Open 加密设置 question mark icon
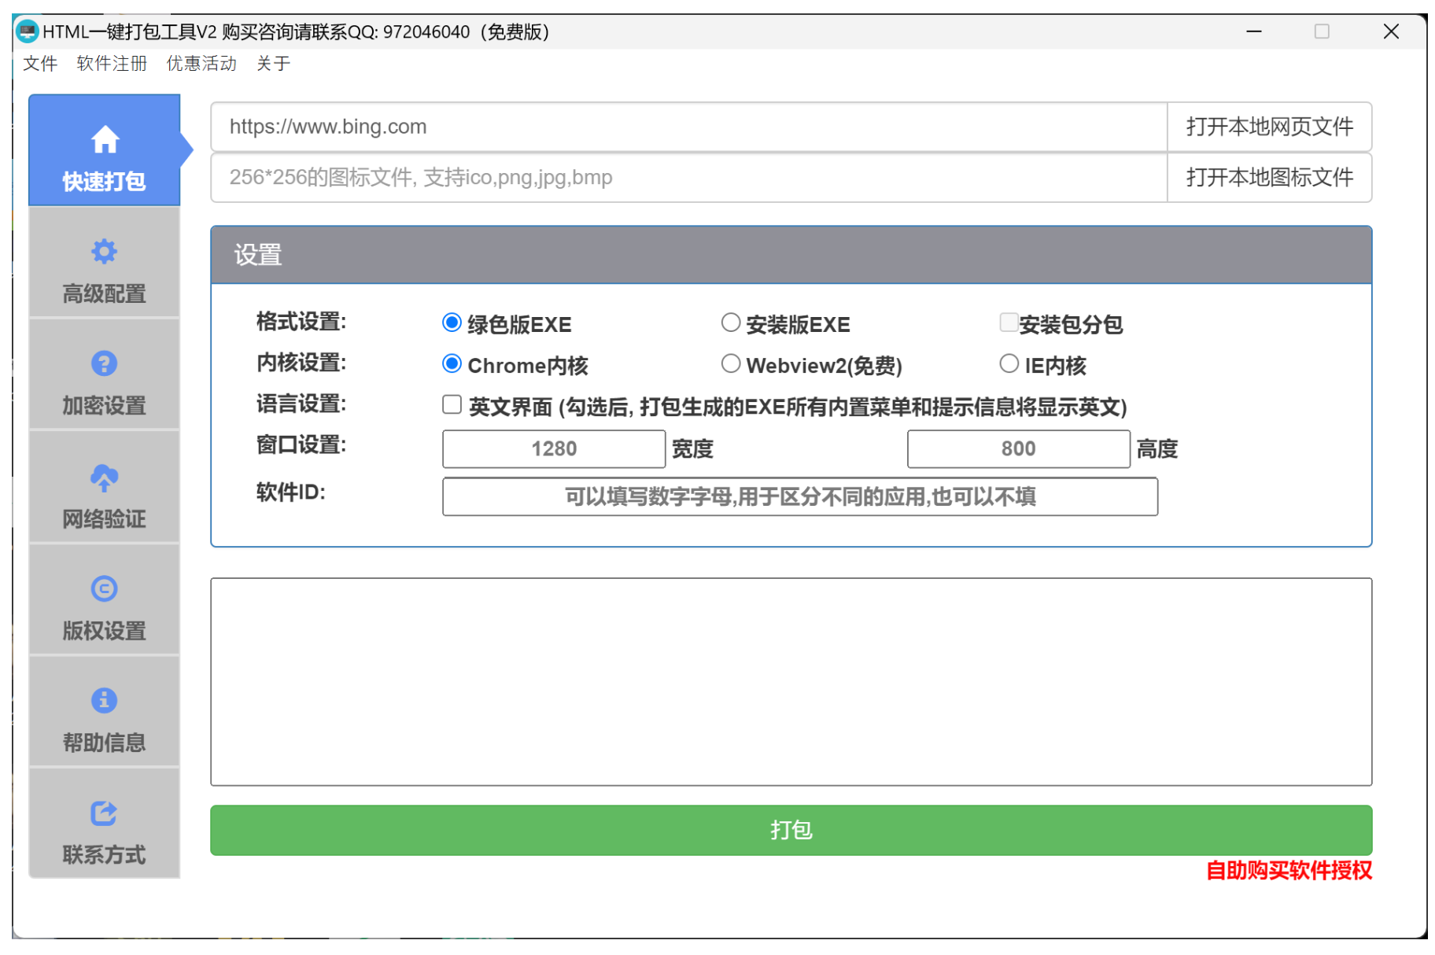The image size is (1435, 955). [x=104, y=363]
